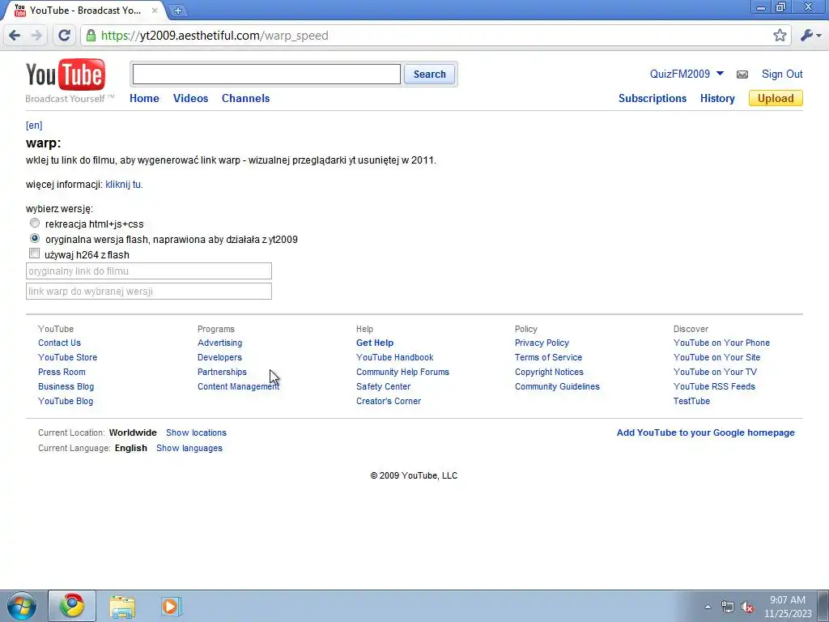829x622 pixels.
Task: Open inbox envelope icon
Action: [x=742, y=75]
